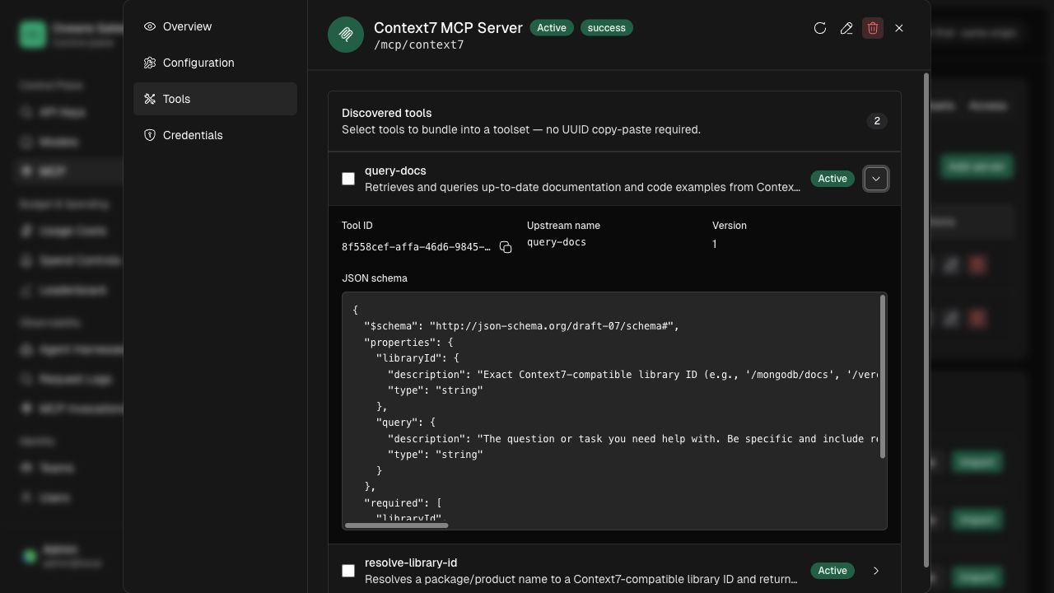Open the Configuration tab
Image resolution: width=1054 pixels, height=593 pixels.
click(x=215, y=63)
